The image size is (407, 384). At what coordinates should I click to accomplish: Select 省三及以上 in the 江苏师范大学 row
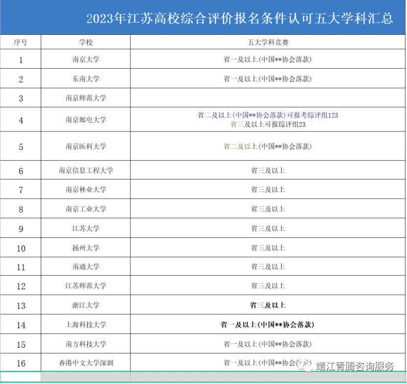click(268, 285)
